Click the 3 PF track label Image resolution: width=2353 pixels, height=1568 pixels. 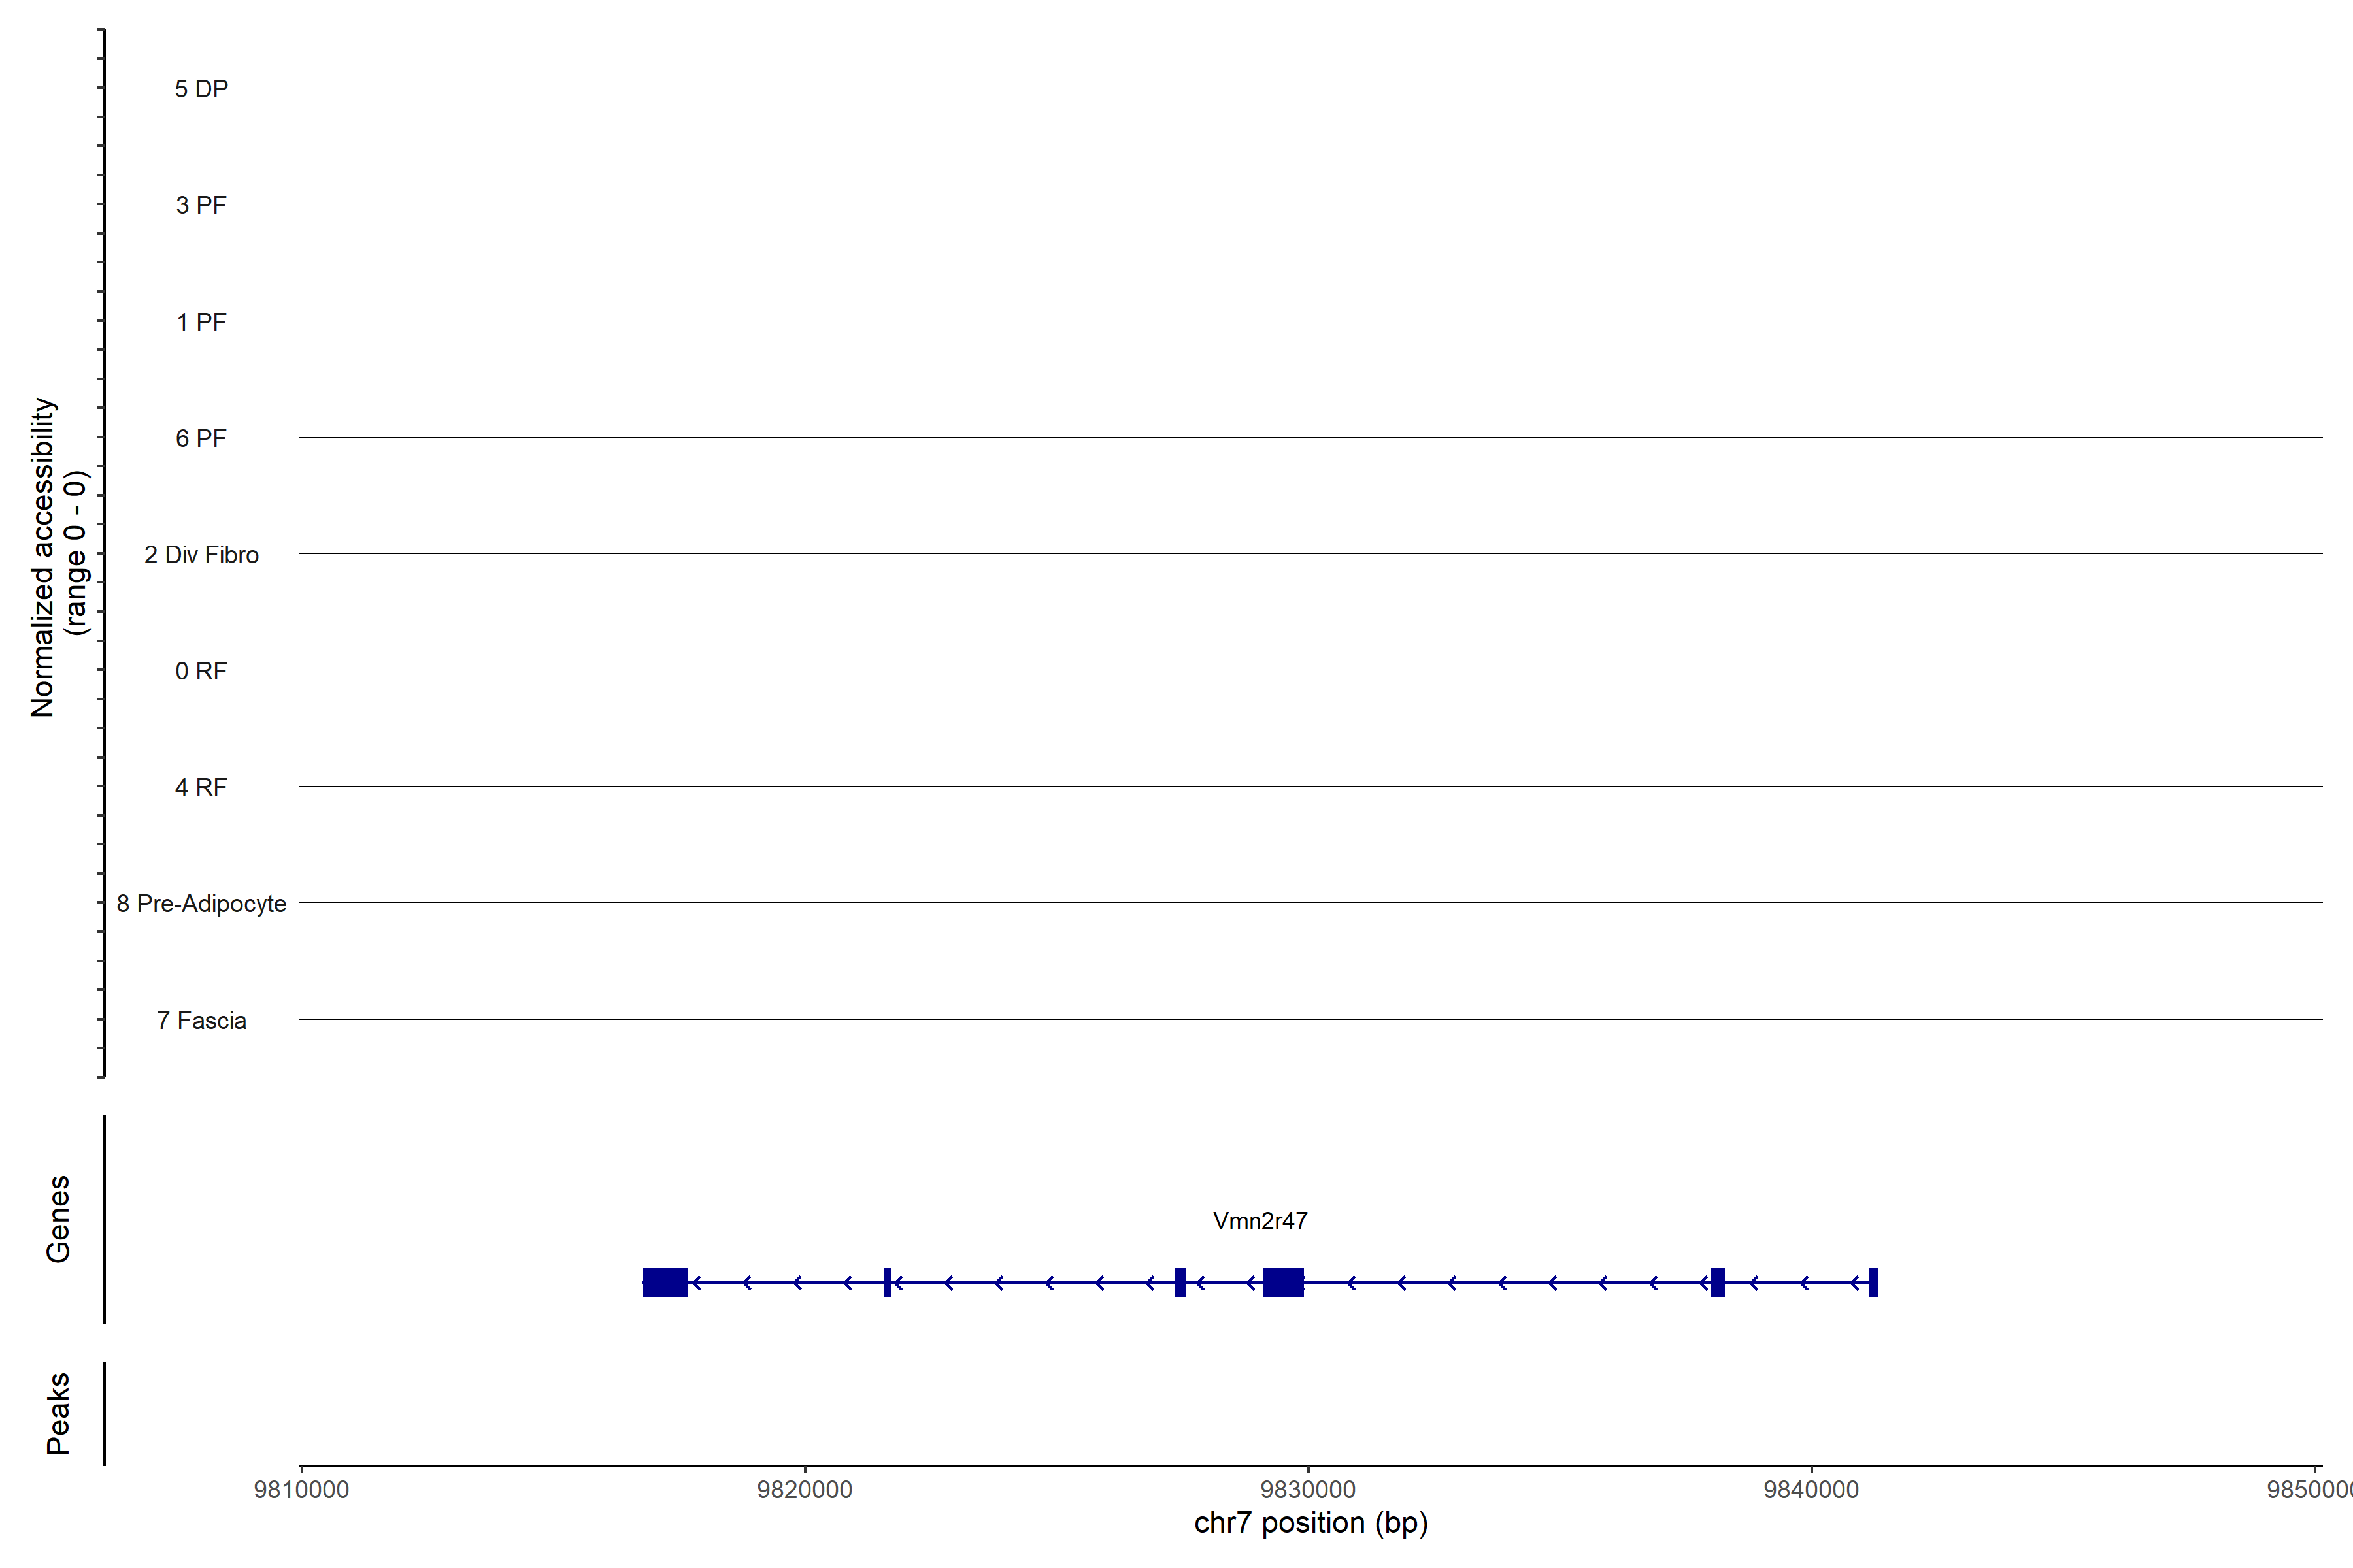[x=201, y=205]
